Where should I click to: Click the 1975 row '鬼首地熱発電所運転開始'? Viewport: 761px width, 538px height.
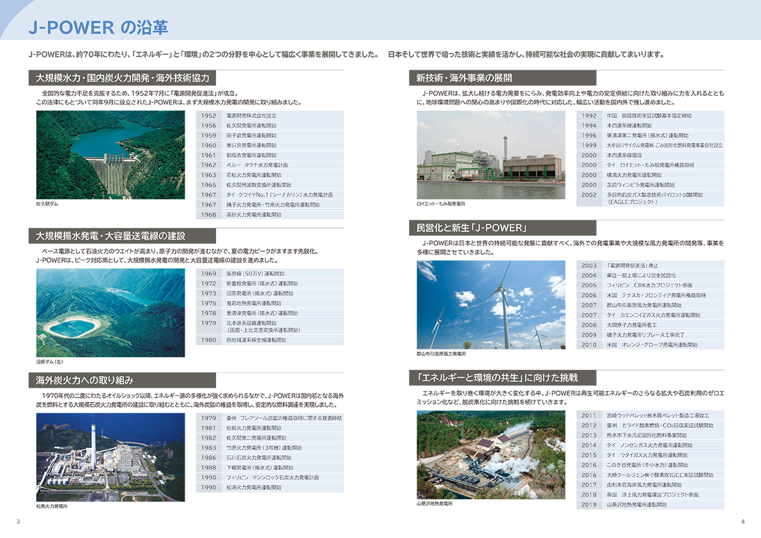pos(270,304)
